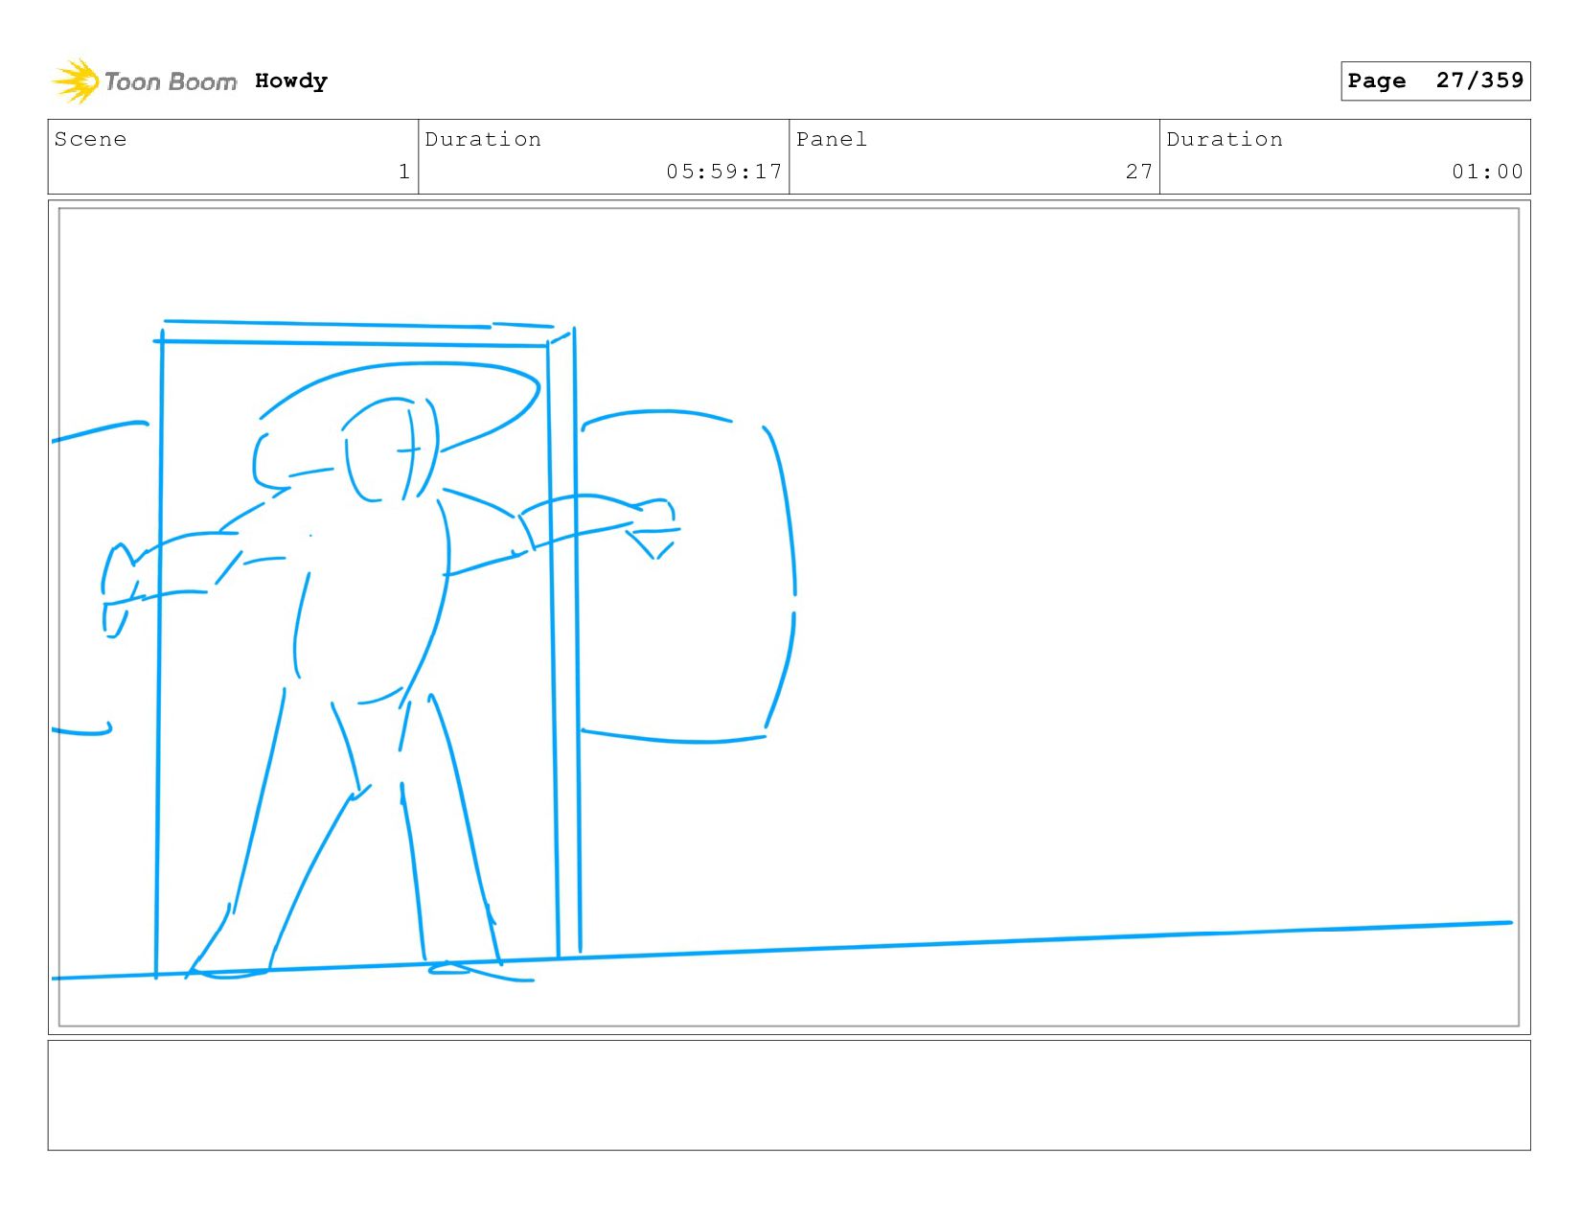Click the scene number 1 value

click(x=404, y=172)
